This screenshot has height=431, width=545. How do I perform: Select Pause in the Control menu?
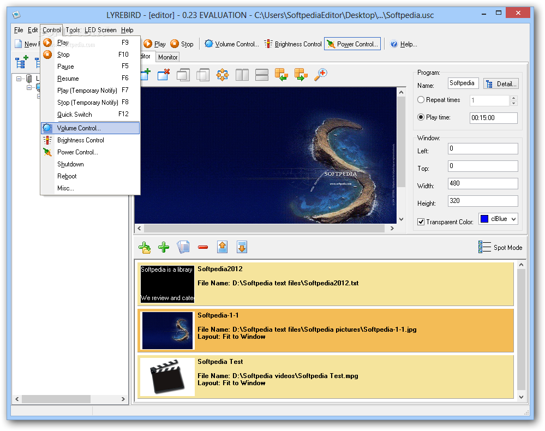coord(91,66)
